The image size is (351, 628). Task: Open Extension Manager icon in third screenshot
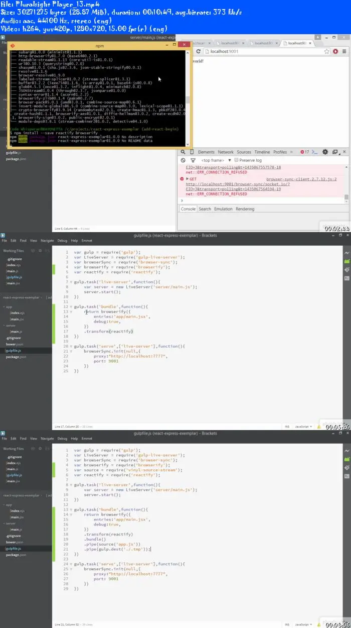click(x=346, y=460)
